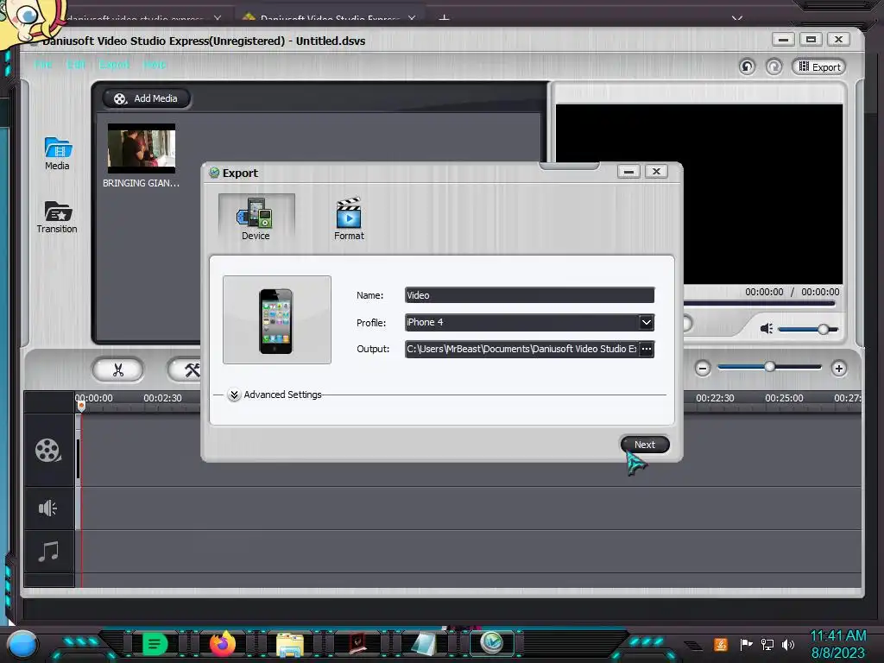
Task: Mute preview with the speaker icon
Action: pos(767,329)
